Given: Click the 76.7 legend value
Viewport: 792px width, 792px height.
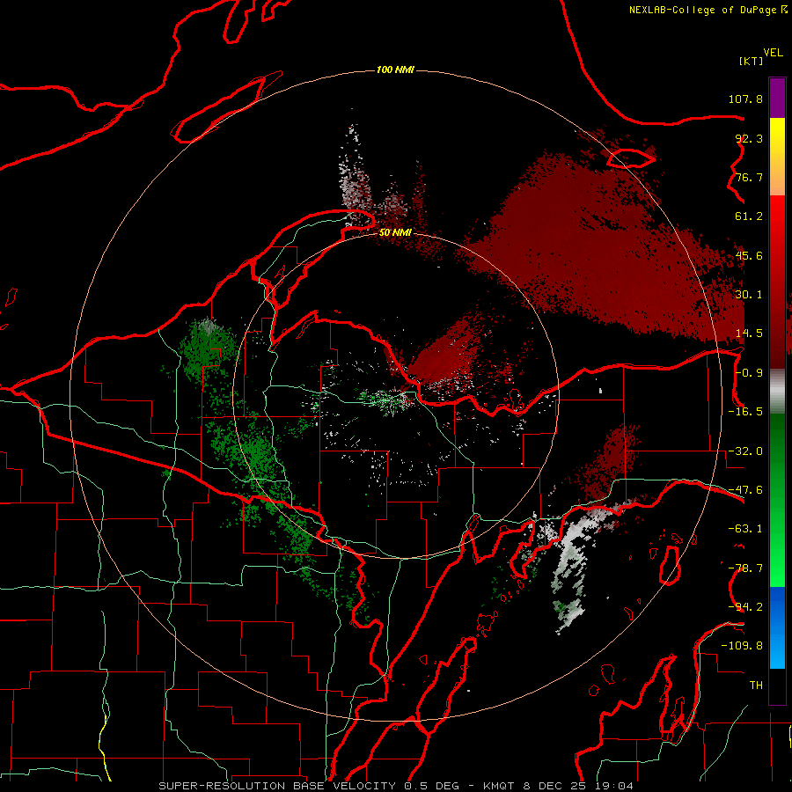Looking at the screenshot, I should (x=749, y=177).
